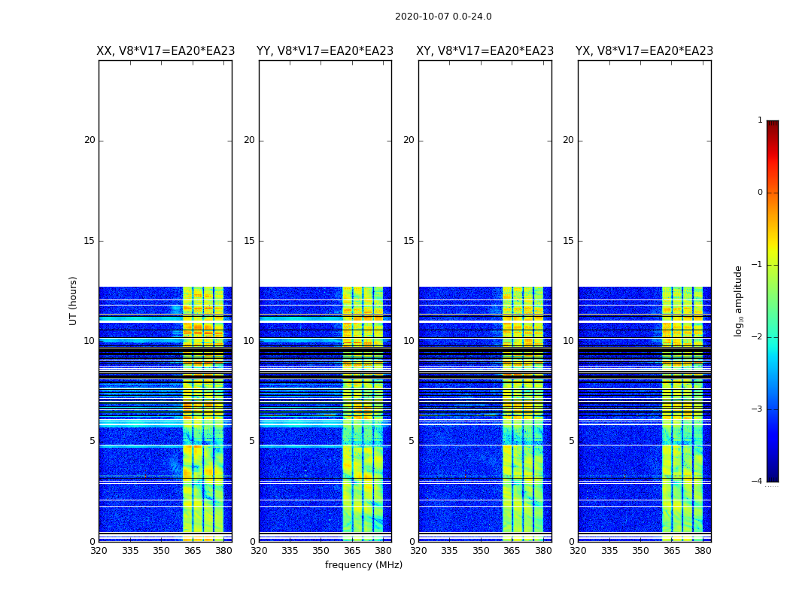This screenshot has width=790, height=602.
Task: Click the colorbar tick label −4
Action: coord(757,481)
